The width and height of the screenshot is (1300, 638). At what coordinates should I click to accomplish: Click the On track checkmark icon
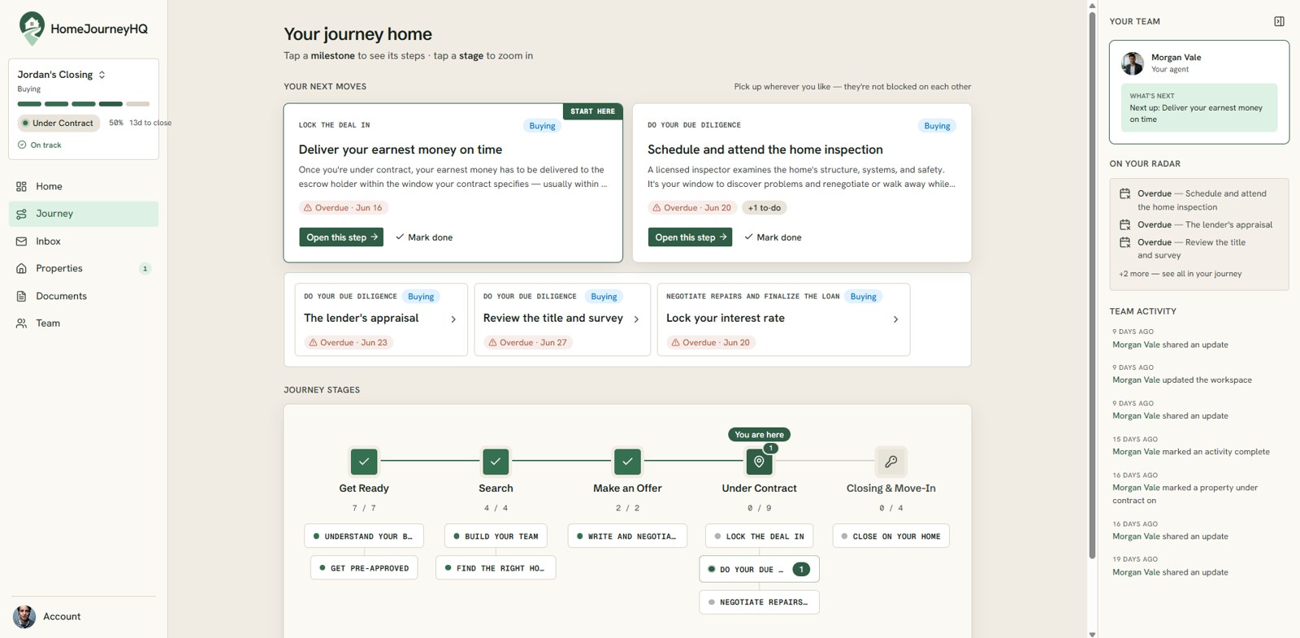tap(22, 145)
